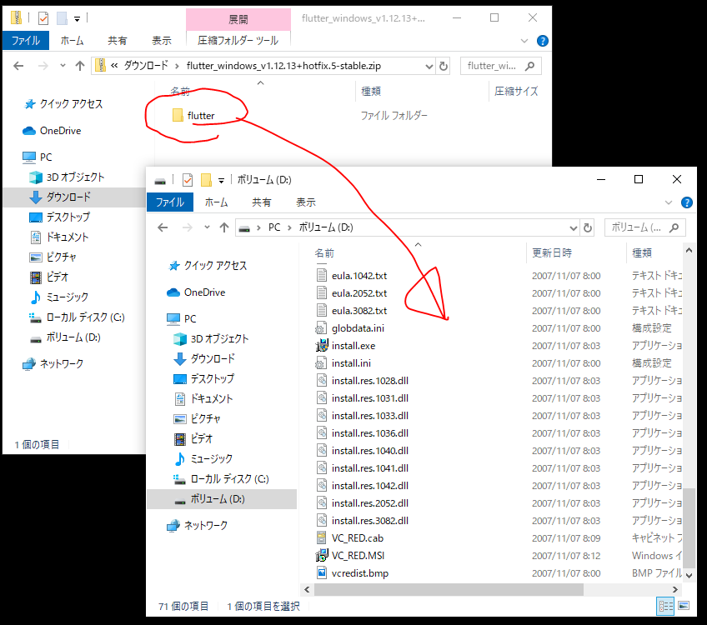
Task: Open recent locations dropdown in Volume (D:) window
Action: pos(207,227)
